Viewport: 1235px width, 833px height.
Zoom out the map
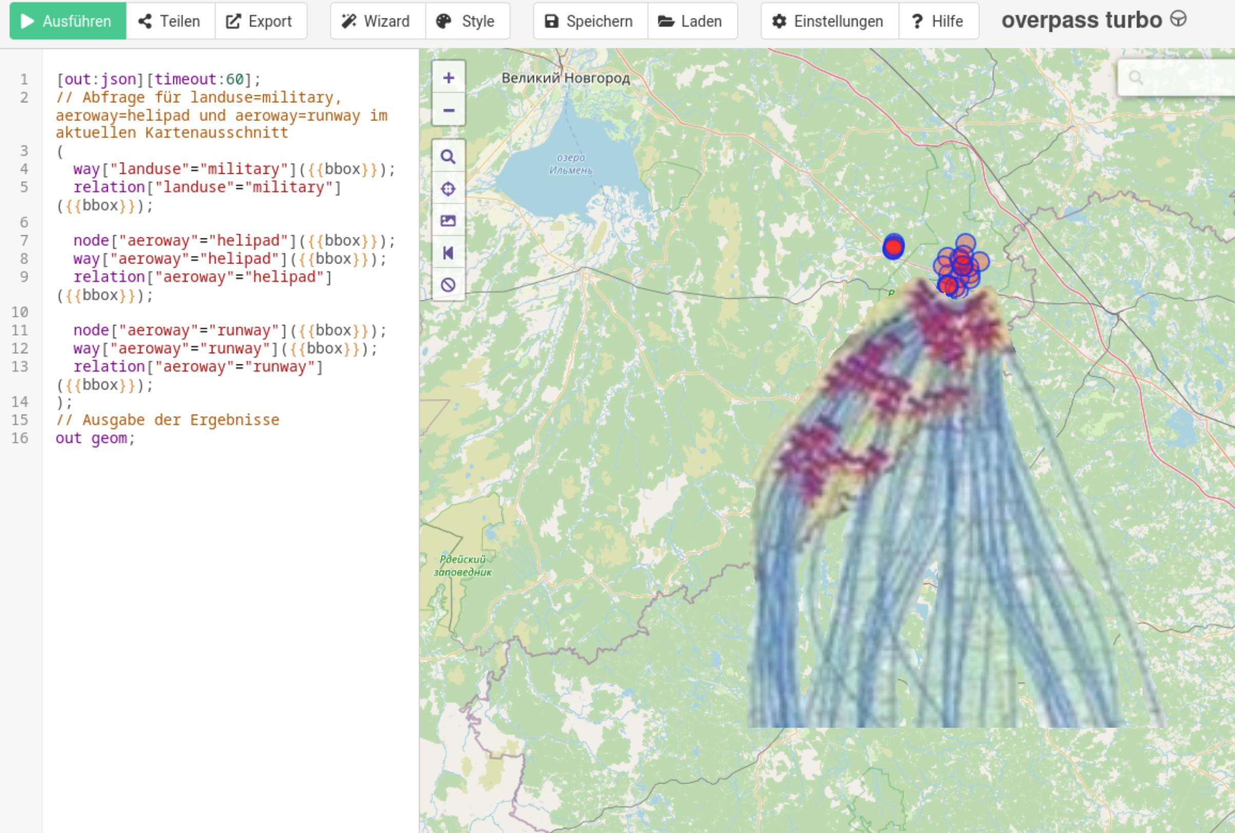click(x=449, y=111)
